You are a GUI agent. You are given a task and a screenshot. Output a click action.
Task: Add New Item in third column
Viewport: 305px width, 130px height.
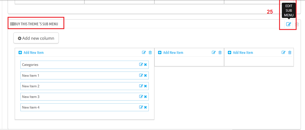pos(240,52)
